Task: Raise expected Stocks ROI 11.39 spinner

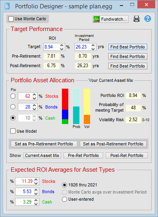Action: coord(36,180)
